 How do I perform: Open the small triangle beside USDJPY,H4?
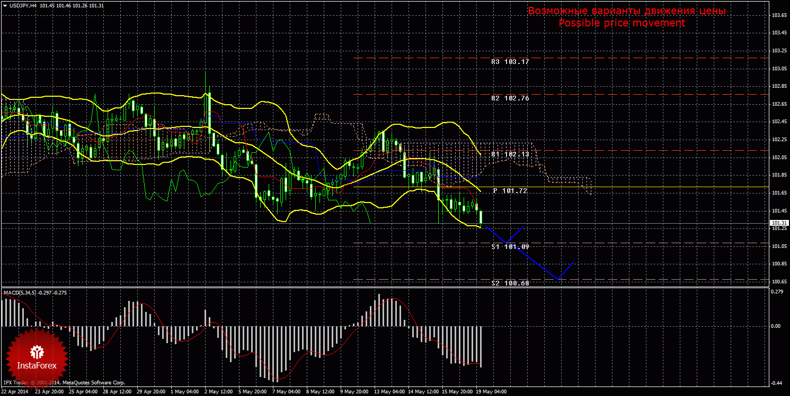coord(4,5)
